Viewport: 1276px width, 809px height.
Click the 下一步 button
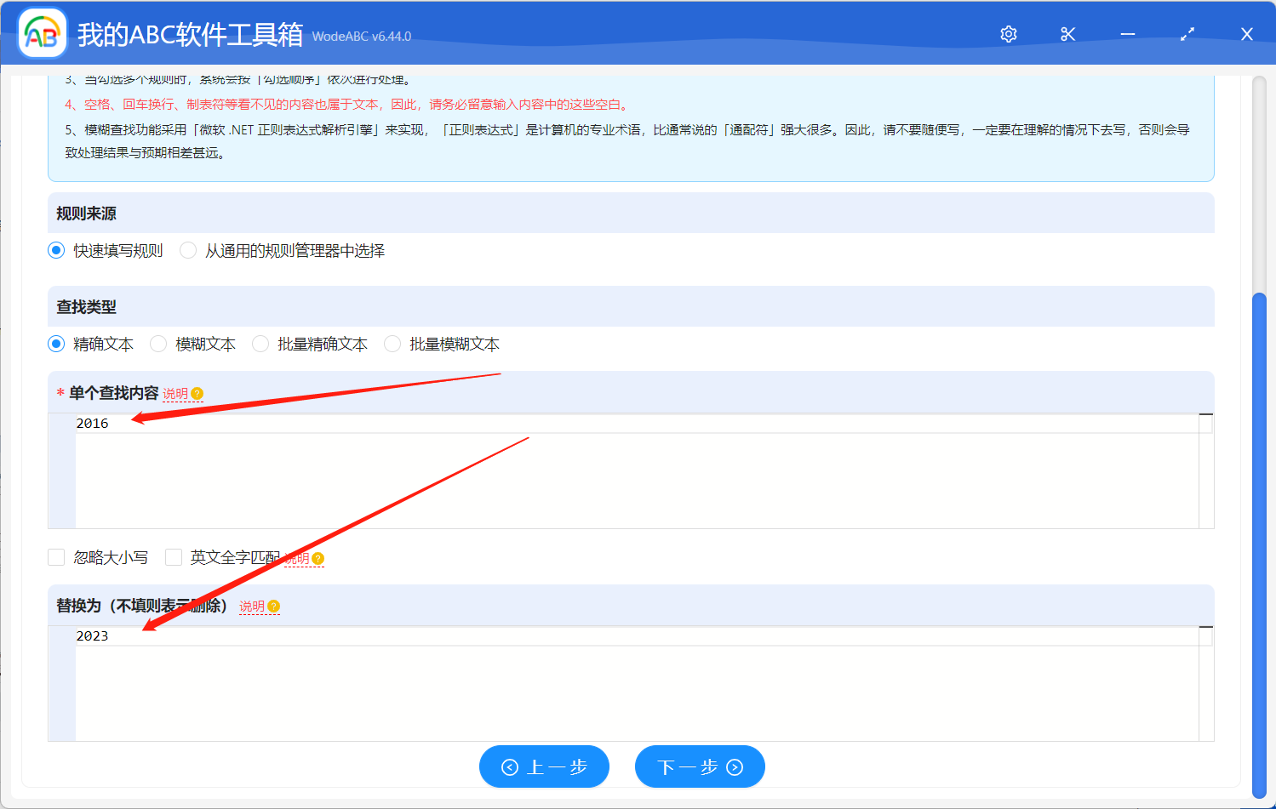(x=700, y=766)
